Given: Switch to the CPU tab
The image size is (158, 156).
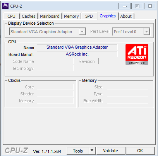Looking at the screenshot, I should 11,16.
